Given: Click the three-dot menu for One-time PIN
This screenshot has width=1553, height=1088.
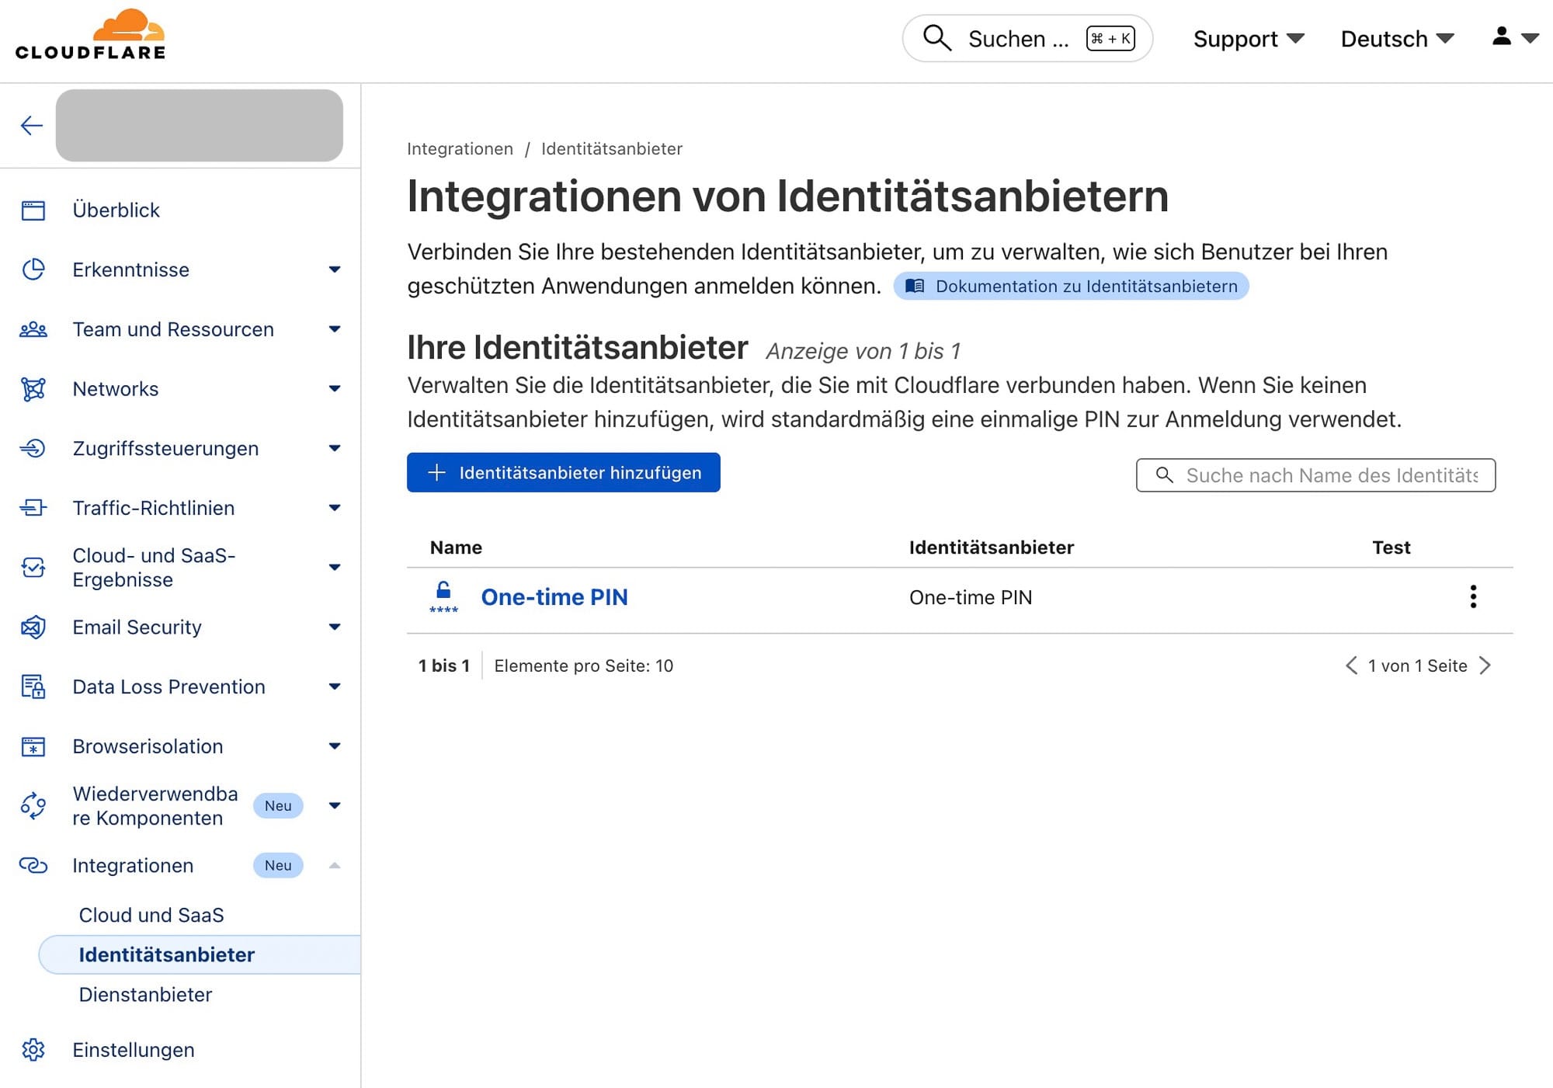Looking at the screenshot, I should [1472, 596].
